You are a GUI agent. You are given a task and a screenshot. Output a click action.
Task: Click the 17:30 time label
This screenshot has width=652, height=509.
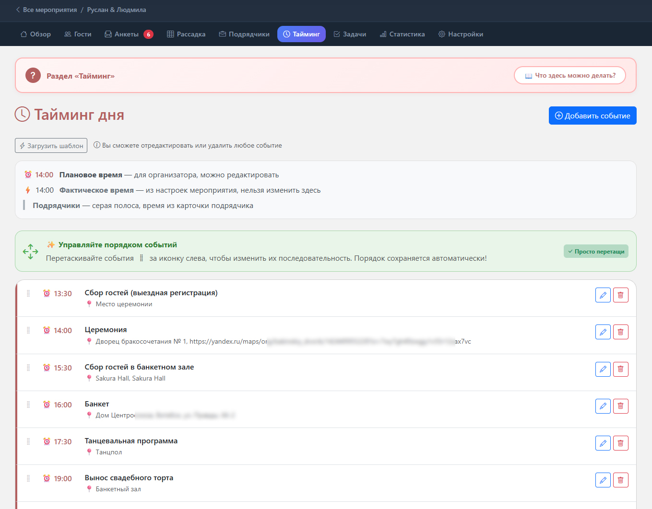click(x=63, y=441)
